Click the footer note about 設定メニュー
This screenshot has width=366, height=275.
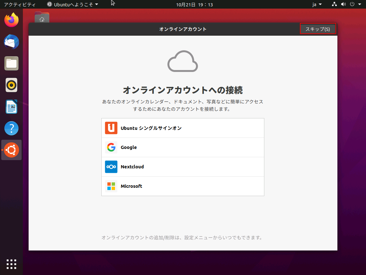(x=182, y=237)
